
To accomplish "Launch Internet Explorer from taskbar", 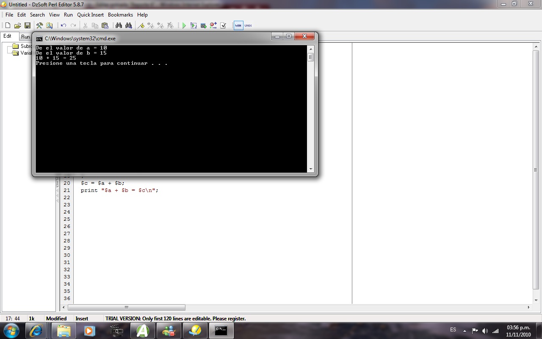I will coord(36,331).
